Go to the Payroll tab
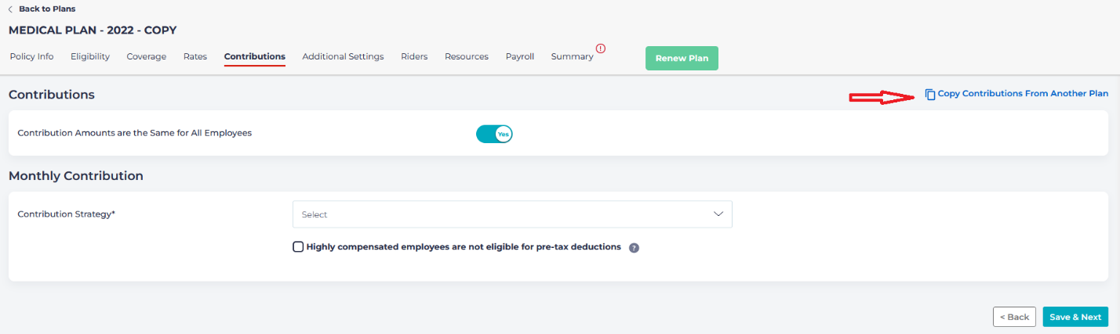 pos(520,56)
